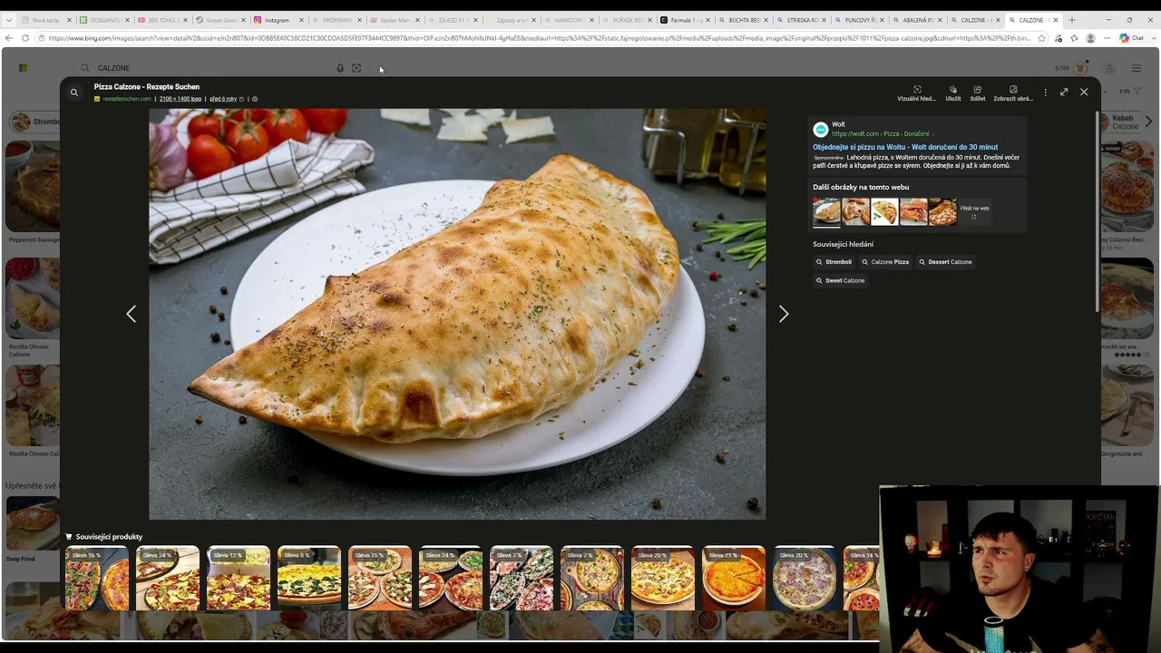
Task: Open a new browser tab
Action: 1071,19
